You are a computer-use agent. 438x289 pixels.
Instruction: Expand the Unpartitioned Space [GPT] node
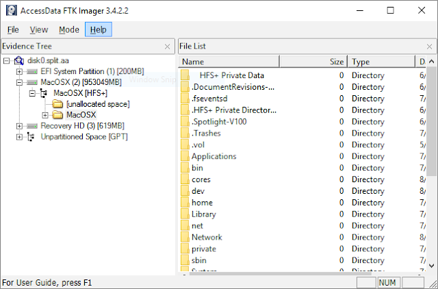click(x=19, y=137)
